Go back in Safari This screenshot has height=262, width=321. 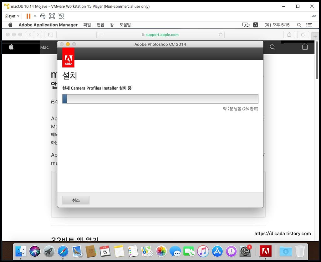point(30,35)
